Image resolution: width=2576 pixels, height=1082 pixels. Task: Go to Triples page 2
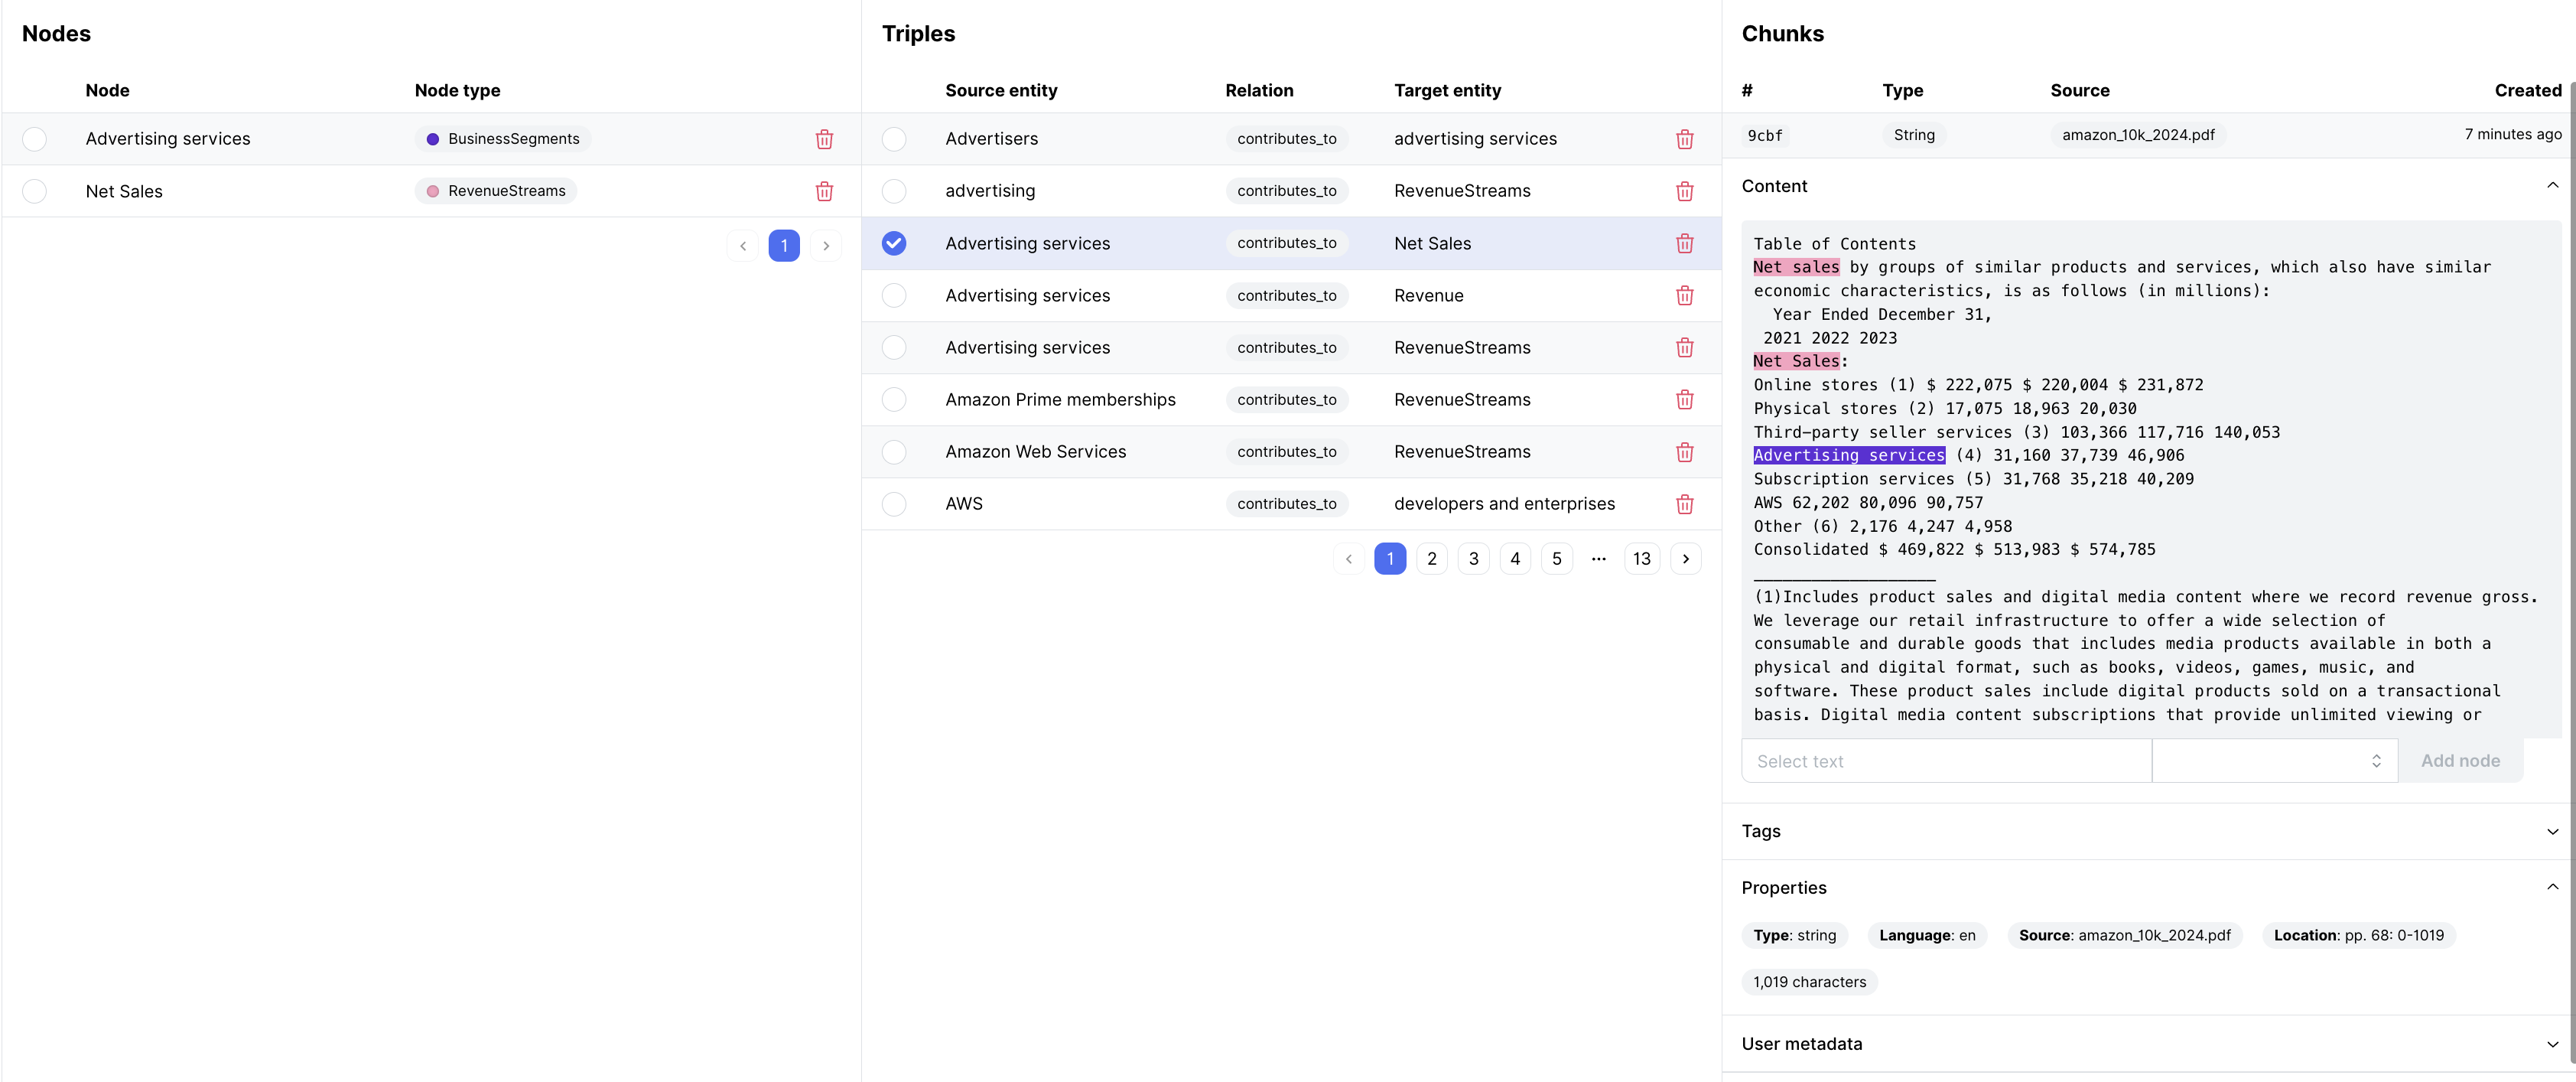pos(1432,559)
